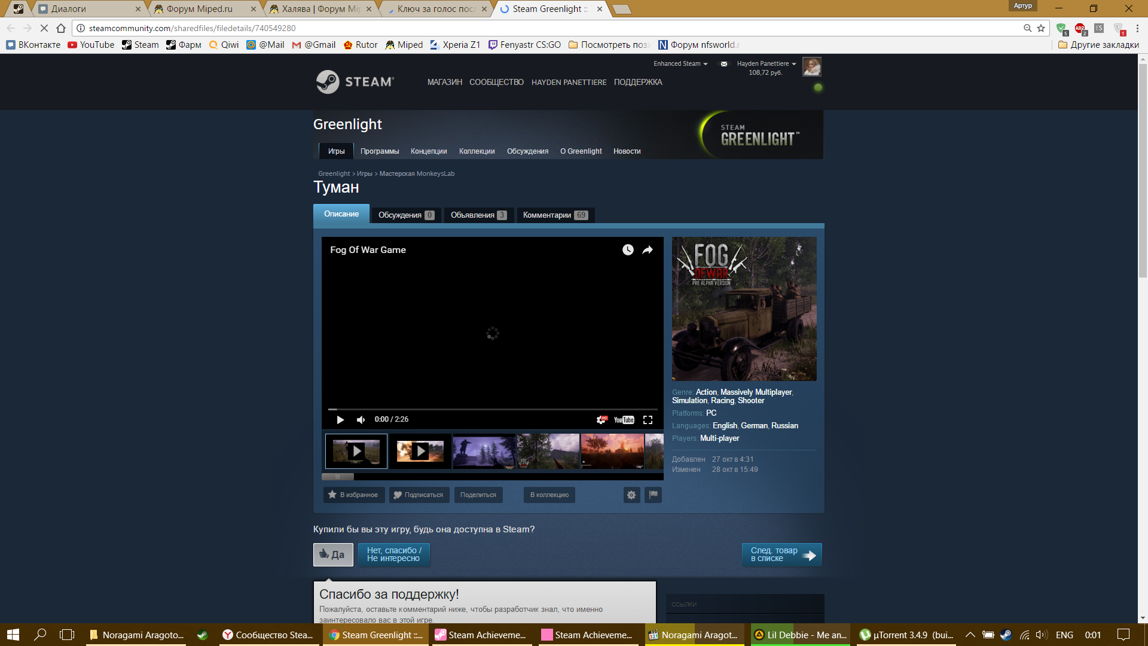Click the Watch later clock icon

tap(628, 250)
